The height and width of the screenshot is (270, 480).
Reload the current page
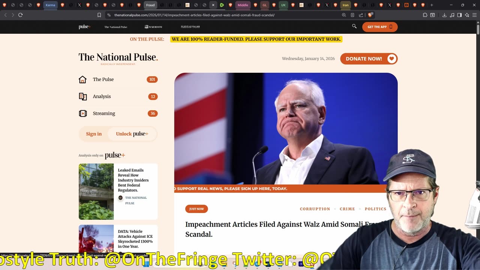(20, 15)
